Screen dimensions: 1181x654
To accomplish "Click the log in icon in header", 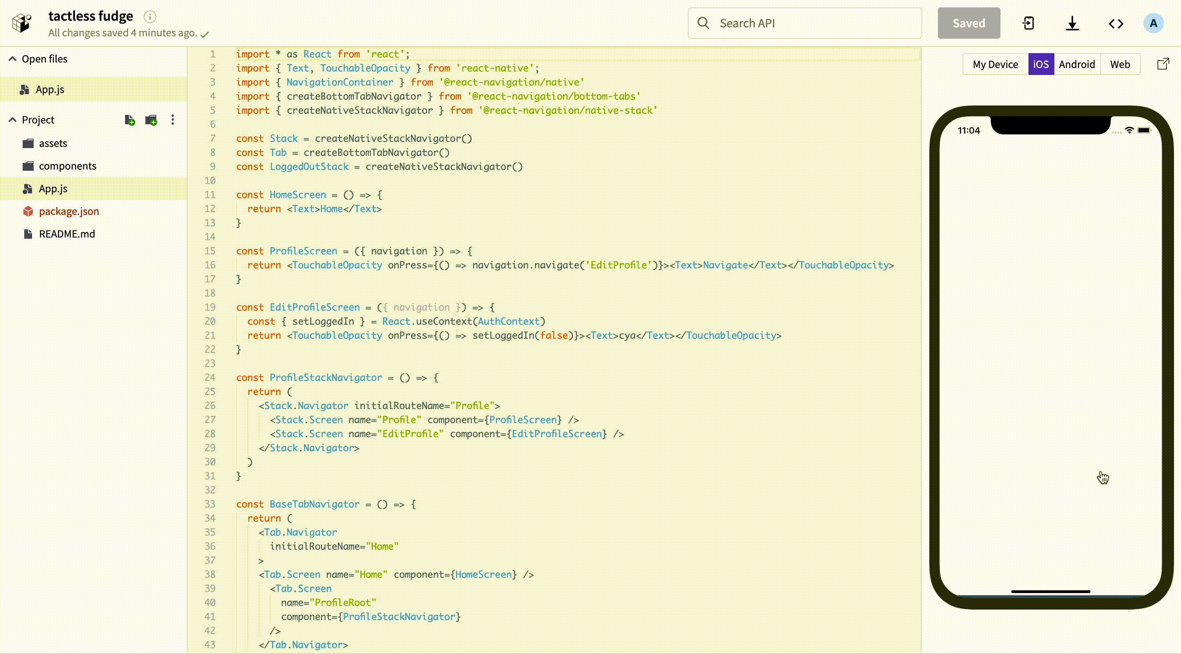I will tap(1028, 23).
